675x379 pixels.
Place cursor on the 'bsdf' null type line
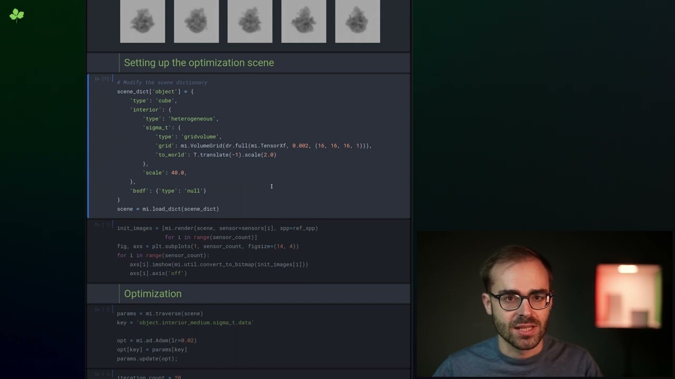[x=168, y=191]
